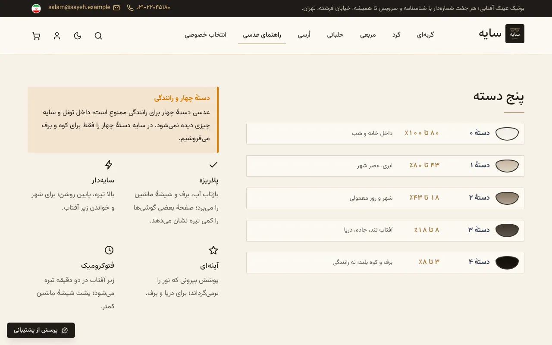Click the ۸ تا ۱۸٪ value
This screenshot has height=345, width=552.
coord(427,230)
